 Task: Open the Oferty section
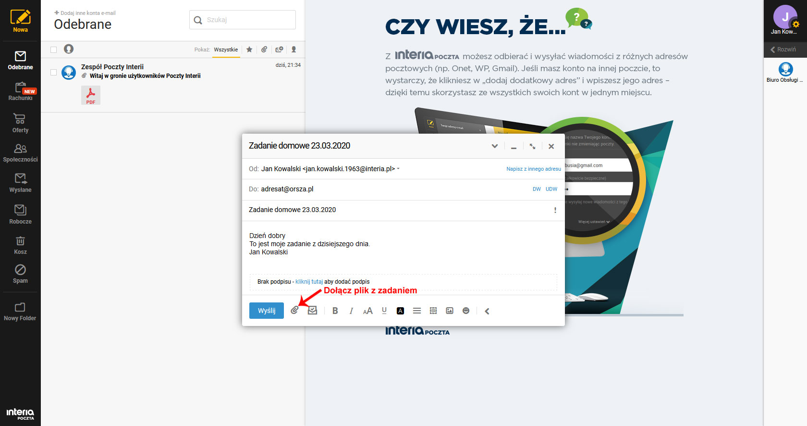coord(20,123)
